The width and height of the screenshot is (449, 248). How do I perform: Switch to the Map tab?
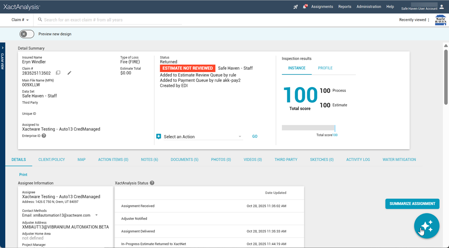[81, 160]
